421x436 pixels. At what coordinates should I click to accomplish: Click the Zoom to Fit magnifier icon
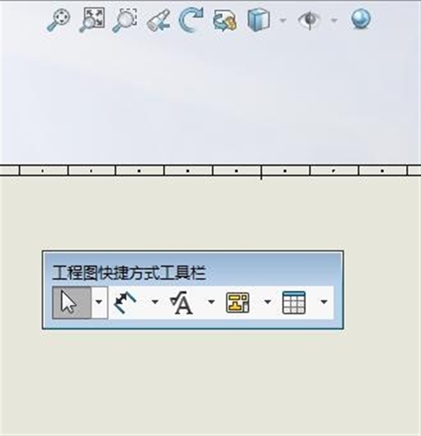point(58,20)
